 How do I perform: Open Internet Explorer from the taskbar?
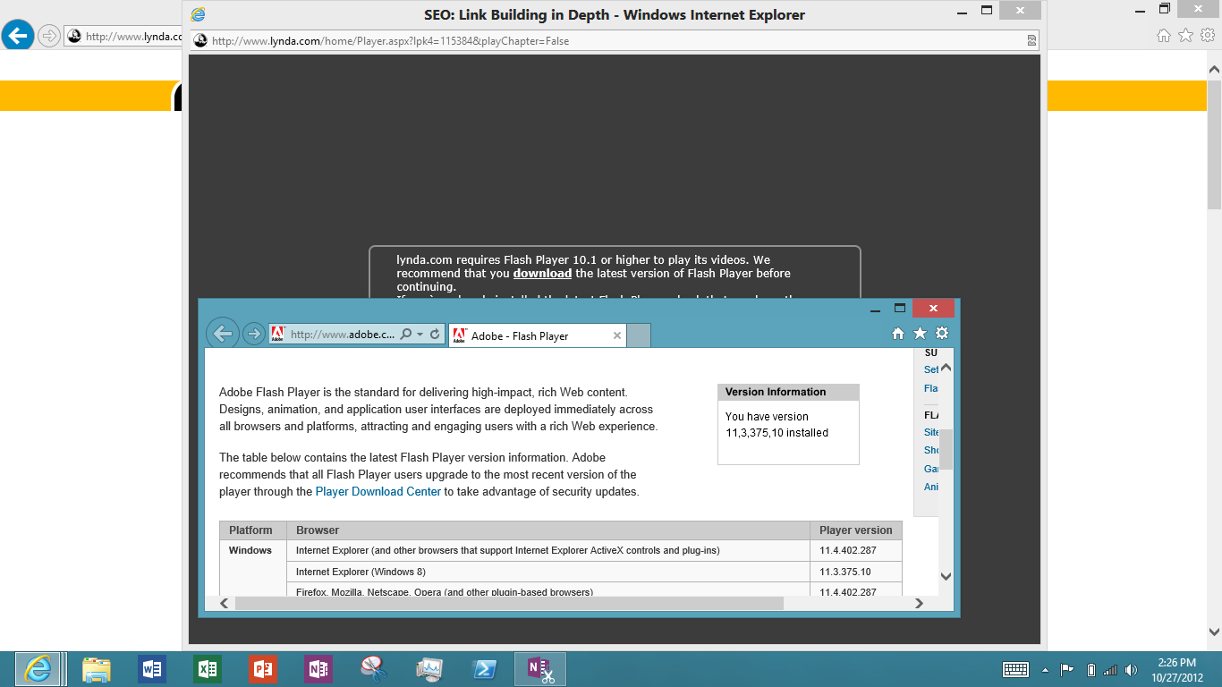[x=38, y=669]
